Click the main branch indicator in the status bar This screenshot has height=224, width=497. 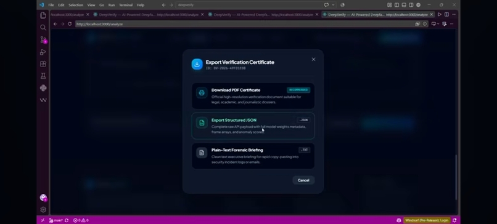click(56, 220)
